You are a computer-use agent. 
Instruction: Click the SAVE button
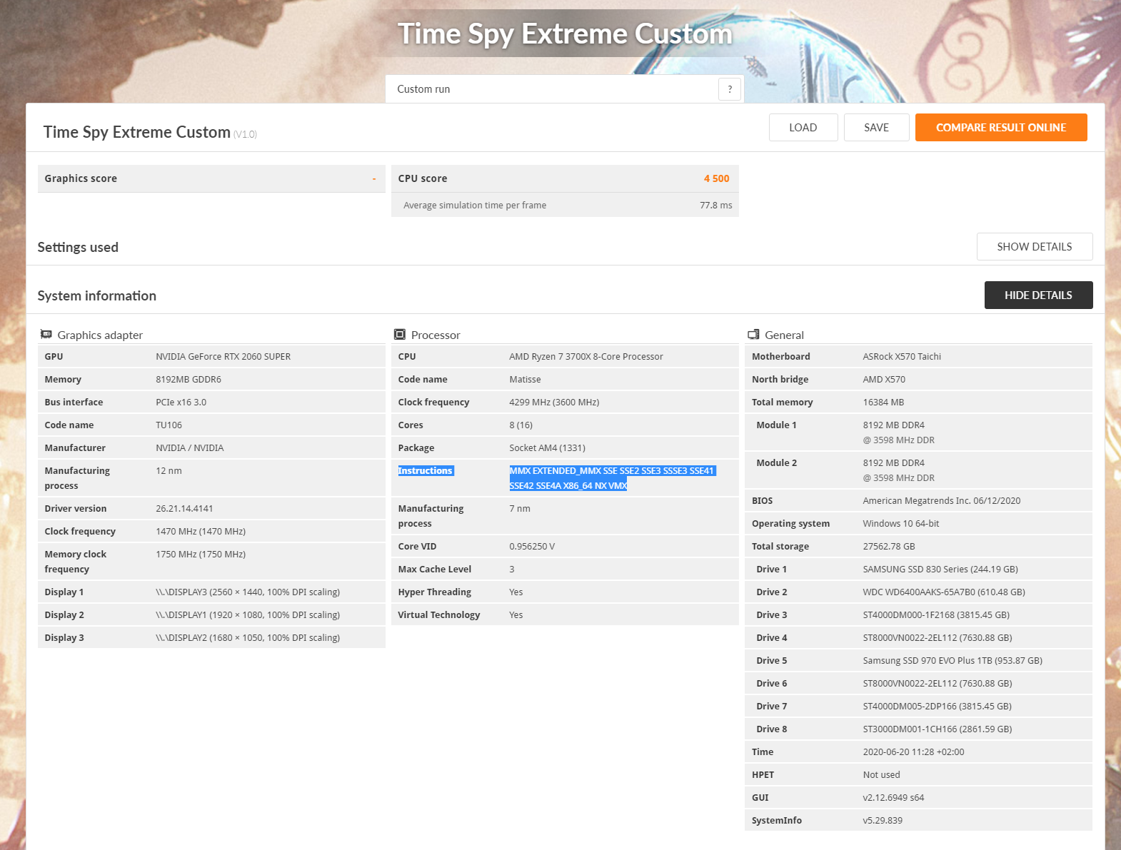click(x=877, y=128)
